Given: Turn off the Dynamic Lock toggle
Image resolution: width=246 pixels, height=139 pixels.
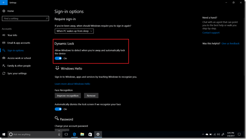Looking at the screenshot, I should coord(58,58).
